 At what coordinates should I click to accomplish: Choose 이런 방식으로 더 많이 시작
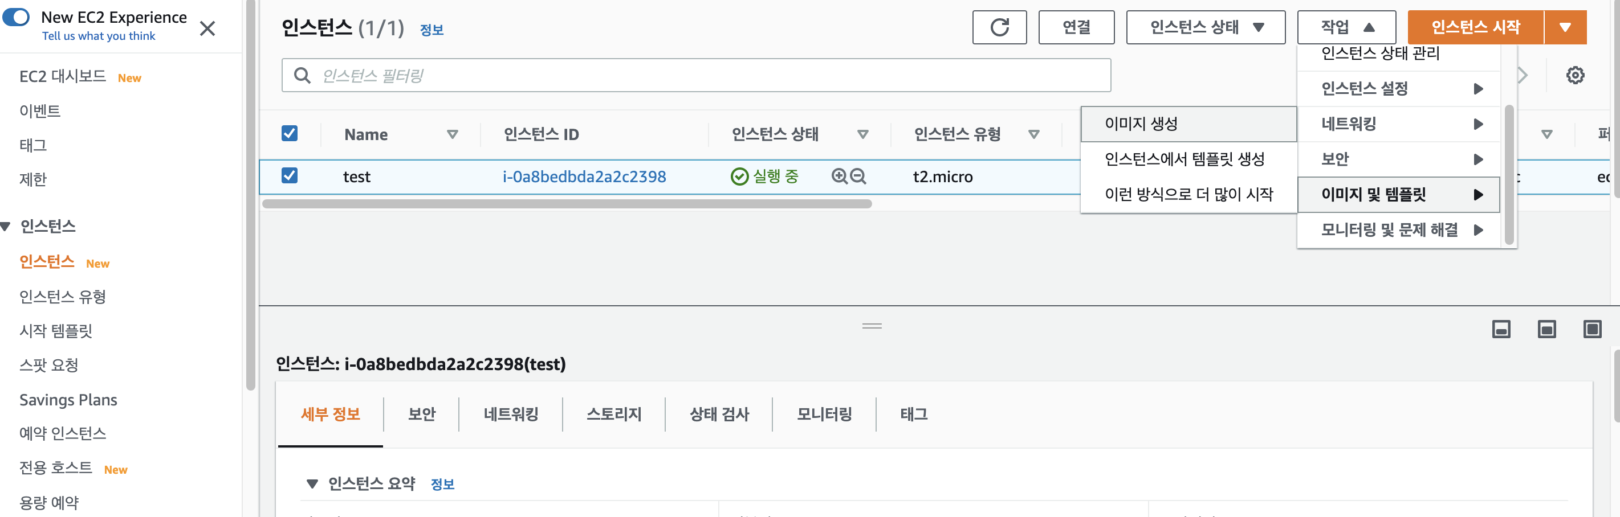1188,194
